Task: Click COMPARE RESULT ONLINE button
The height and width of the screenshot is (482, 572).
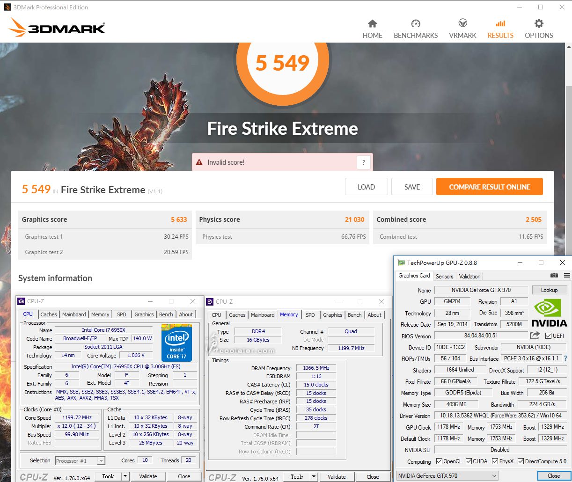Action: (490, 187)
